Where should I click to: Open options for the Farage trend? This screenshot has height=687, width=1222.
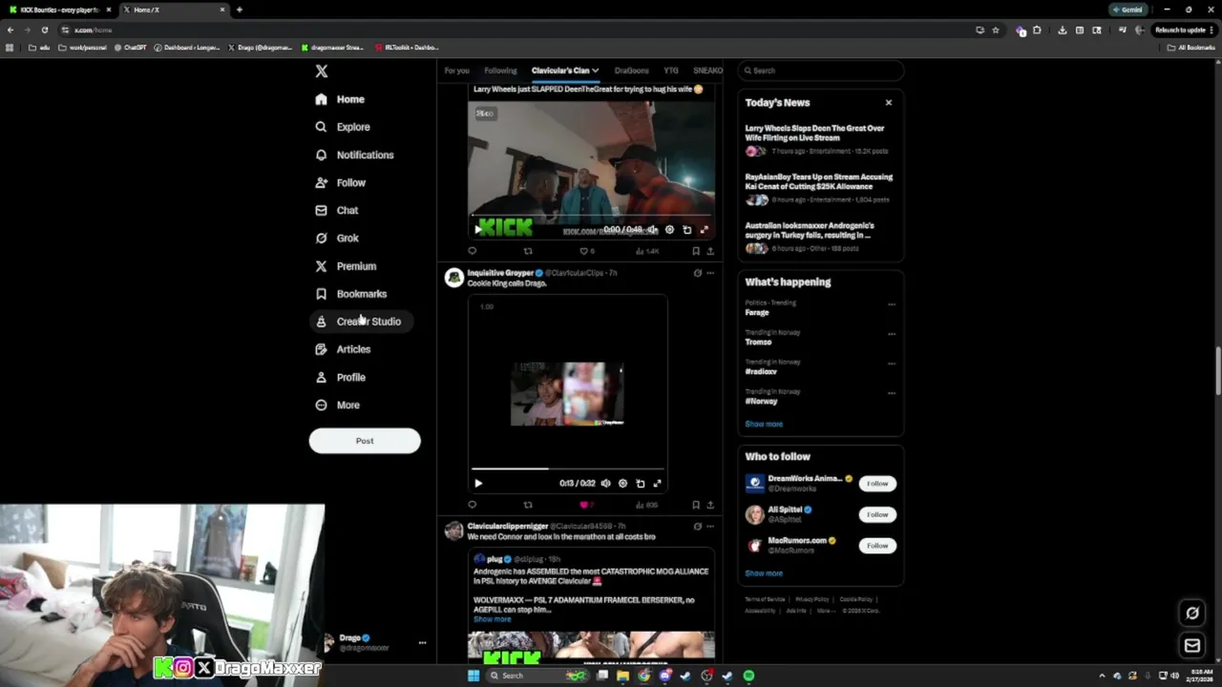[892, 304]
